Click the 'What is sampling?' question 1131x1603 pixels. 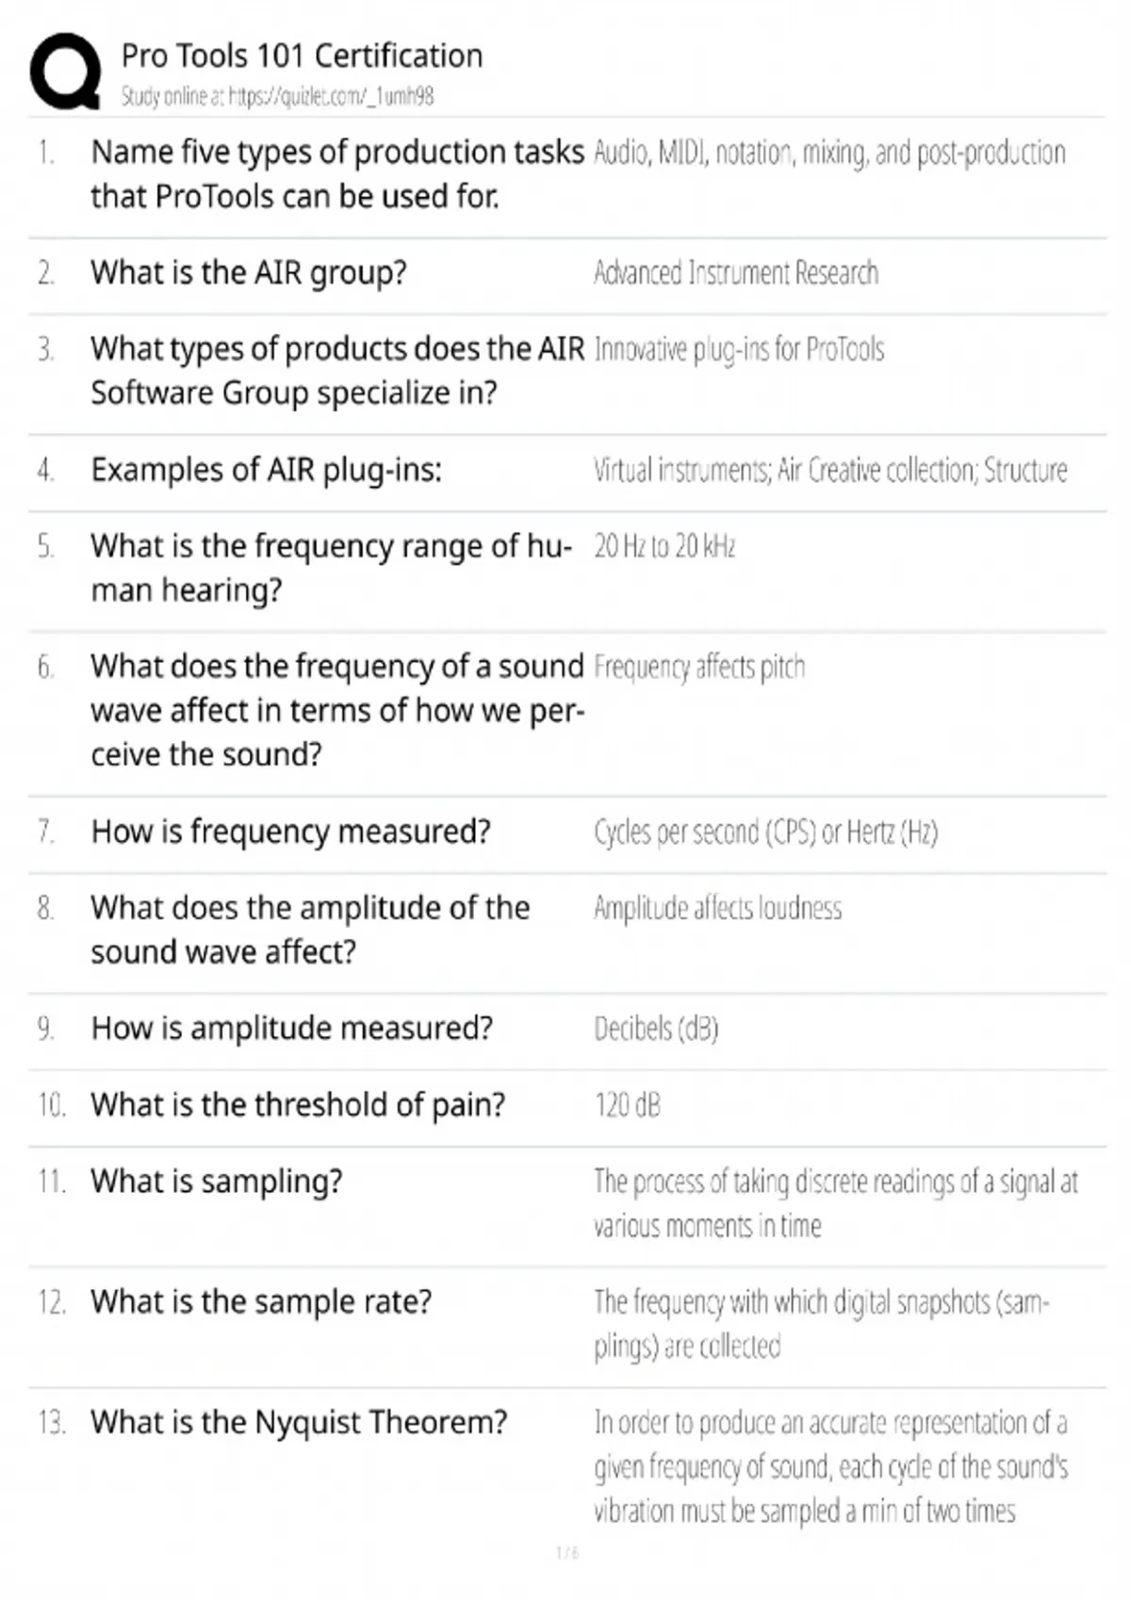217,1181
